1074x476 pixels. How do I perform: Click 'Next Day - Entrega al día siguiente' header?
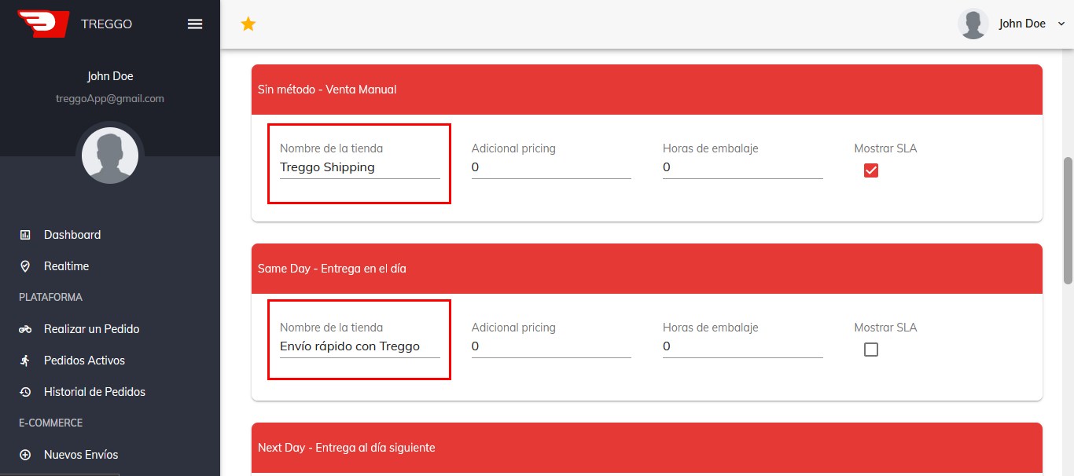pos(647,448)
